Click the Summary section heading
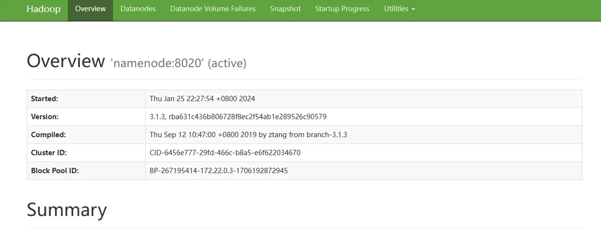Image resolution: width=601 pixels, height=234 pixels. pyautogui.click(x=67, y=210)
